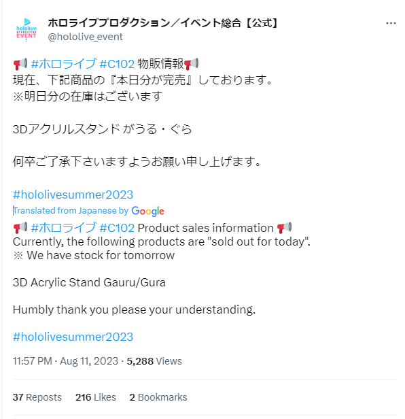
Task: View the 37 Reposts list
Action: tap(37, 397)
